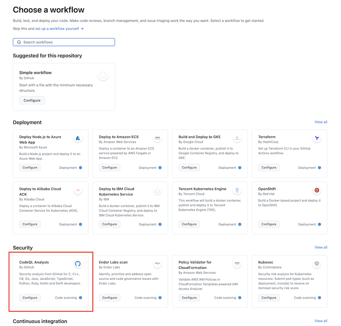Configure the CodeQL Analysis workflow
This screenshot has width=341, height=326.
coord(30,298)
